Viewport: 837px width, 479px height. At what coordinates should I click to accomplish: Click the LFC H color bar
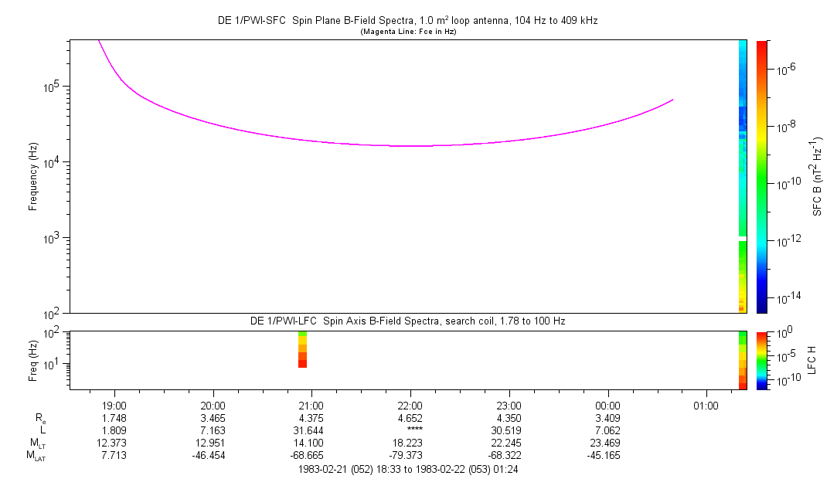click(x=760, y=360)
